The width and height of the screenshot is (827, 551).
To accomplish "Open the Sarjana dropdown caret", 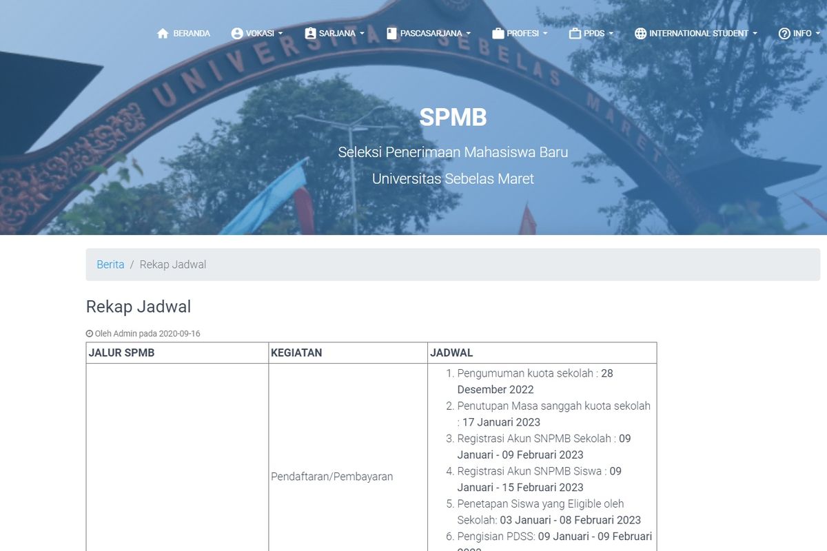I will [362, 33].
